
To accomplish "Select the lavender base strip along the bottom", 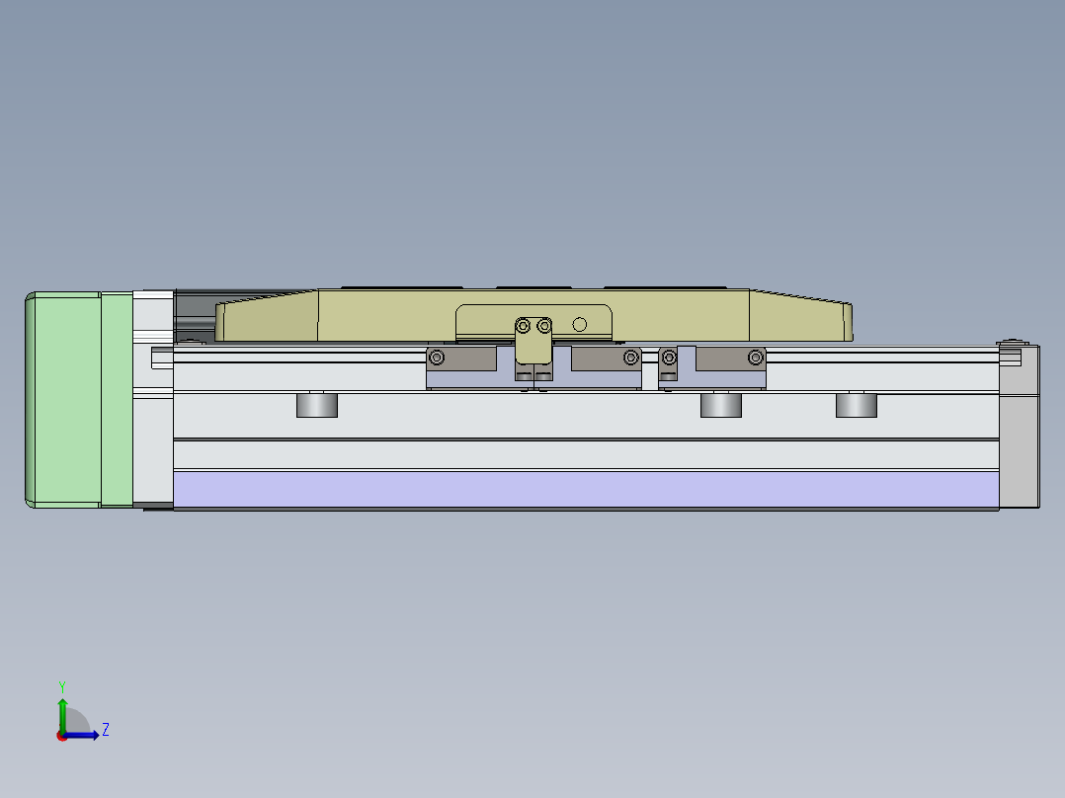I will point(586,490).
